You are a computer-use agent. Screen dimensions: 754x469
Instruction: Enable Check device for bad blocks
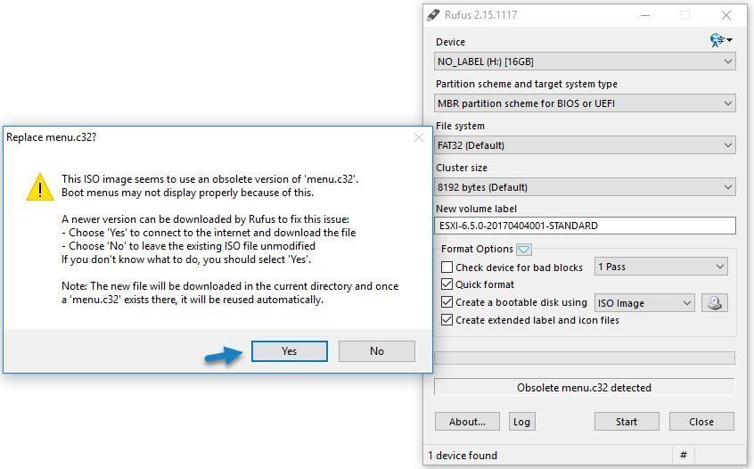[x=447, y=267]
